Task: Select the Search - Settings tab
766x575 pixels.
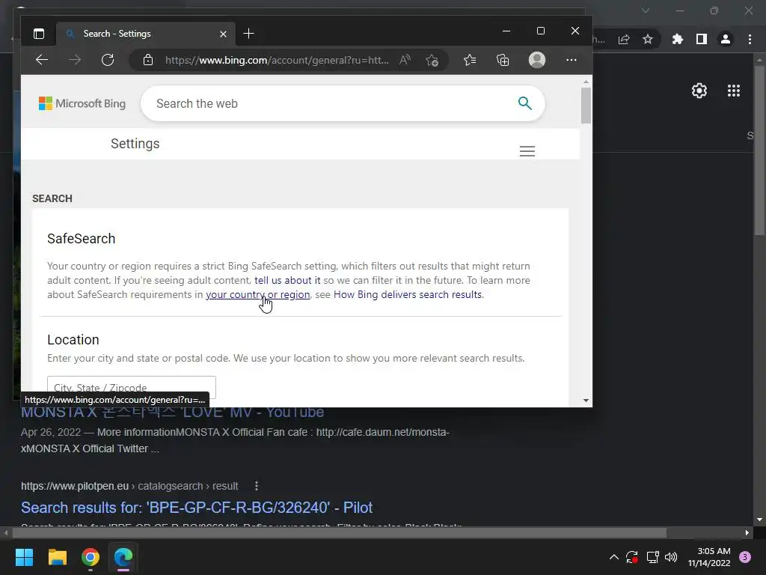Action: (146, 34)
